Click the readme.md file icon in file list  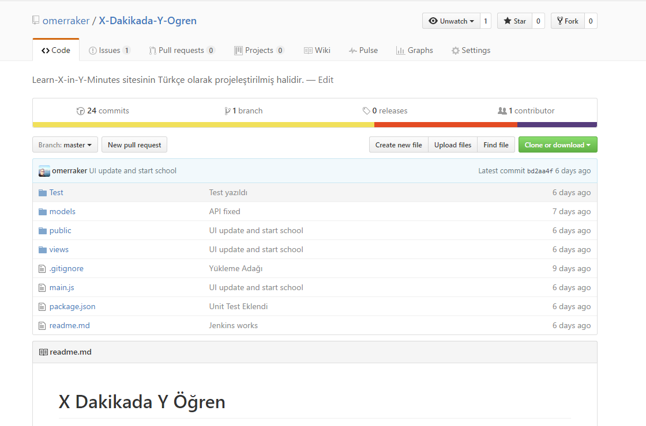coord(42,326)
